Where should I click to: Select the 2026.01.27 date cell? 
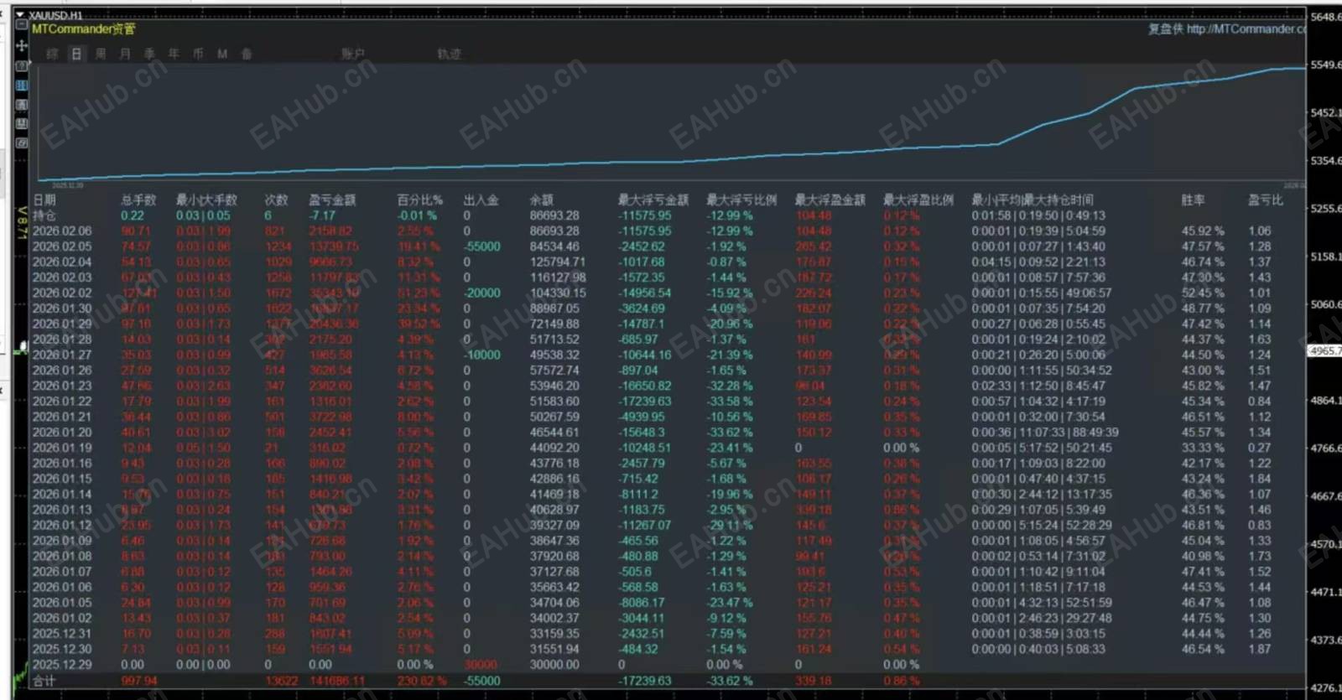pyautogui.click(x=62, y=355)
